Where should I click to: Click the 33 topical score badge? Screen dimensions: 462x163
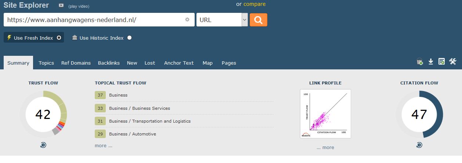(x=100, y=108)
